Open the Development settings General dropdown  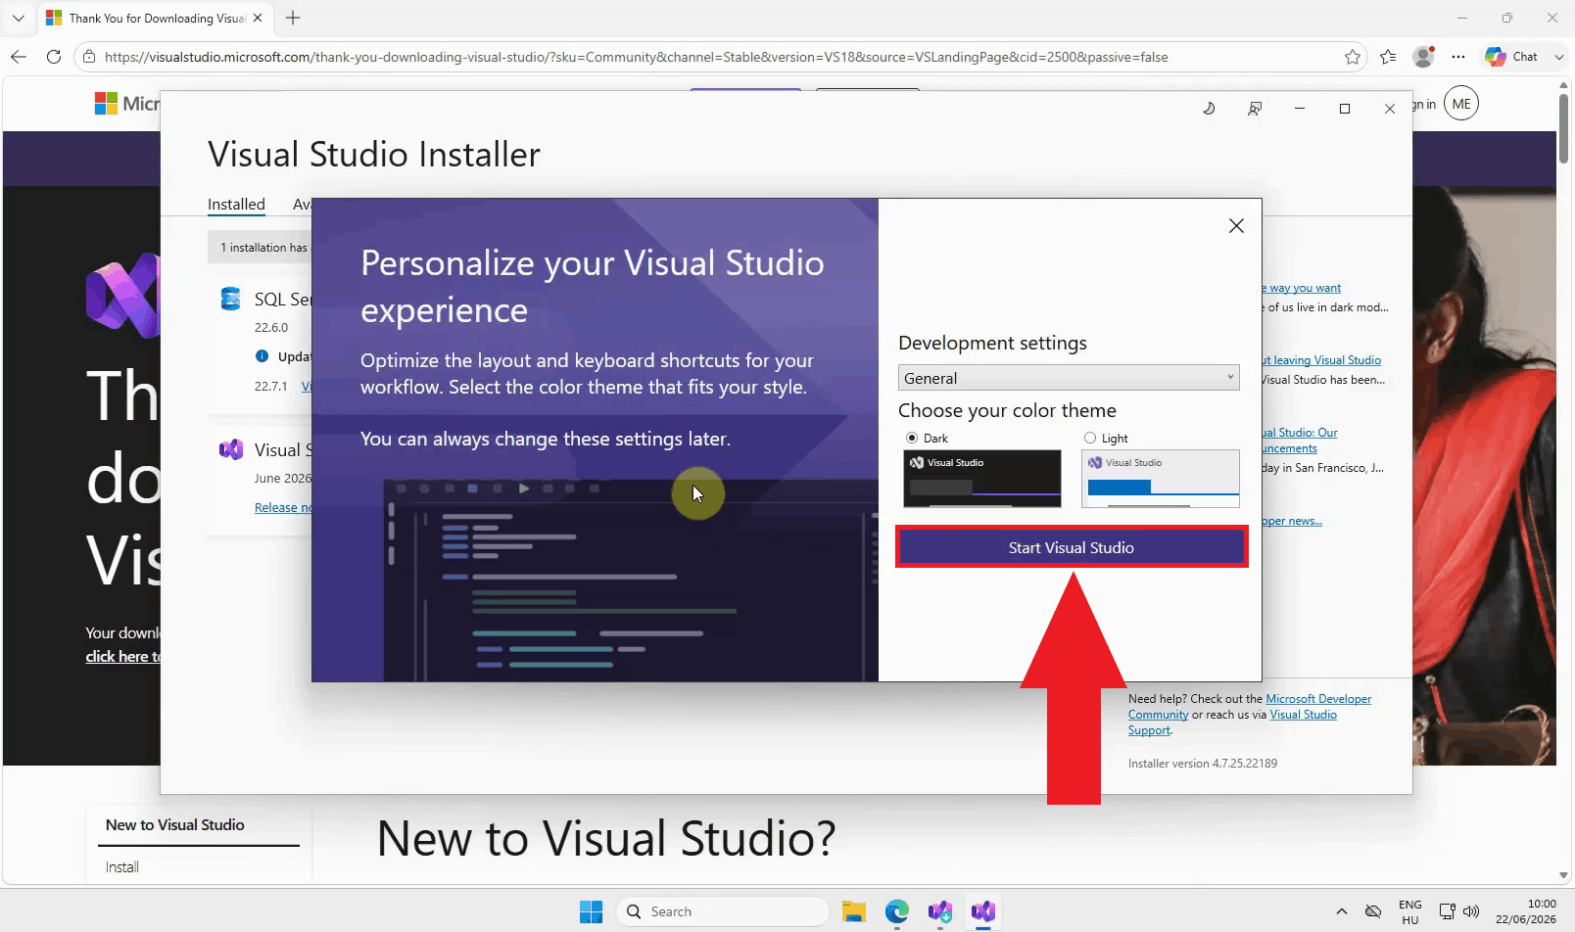[1069, 378]
